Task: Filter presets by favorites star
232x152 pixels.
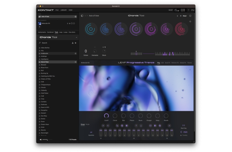Action: [x=76, y=43]
